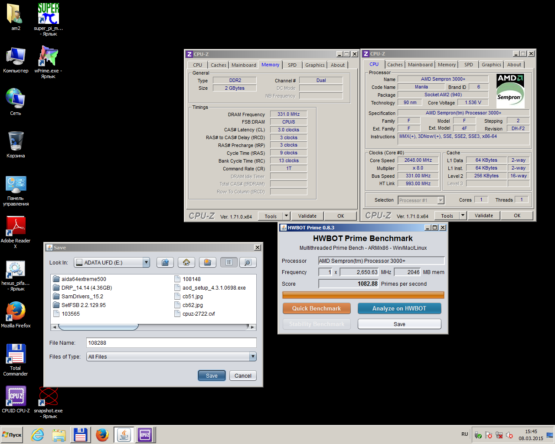The image size is (555, 444).
Task: Cancel the Save dialog
Action: (x=243, y=375)
